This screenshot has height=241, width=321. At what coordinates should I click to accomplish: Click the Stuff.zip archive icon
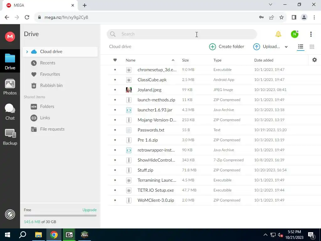[x=129, y=170]
